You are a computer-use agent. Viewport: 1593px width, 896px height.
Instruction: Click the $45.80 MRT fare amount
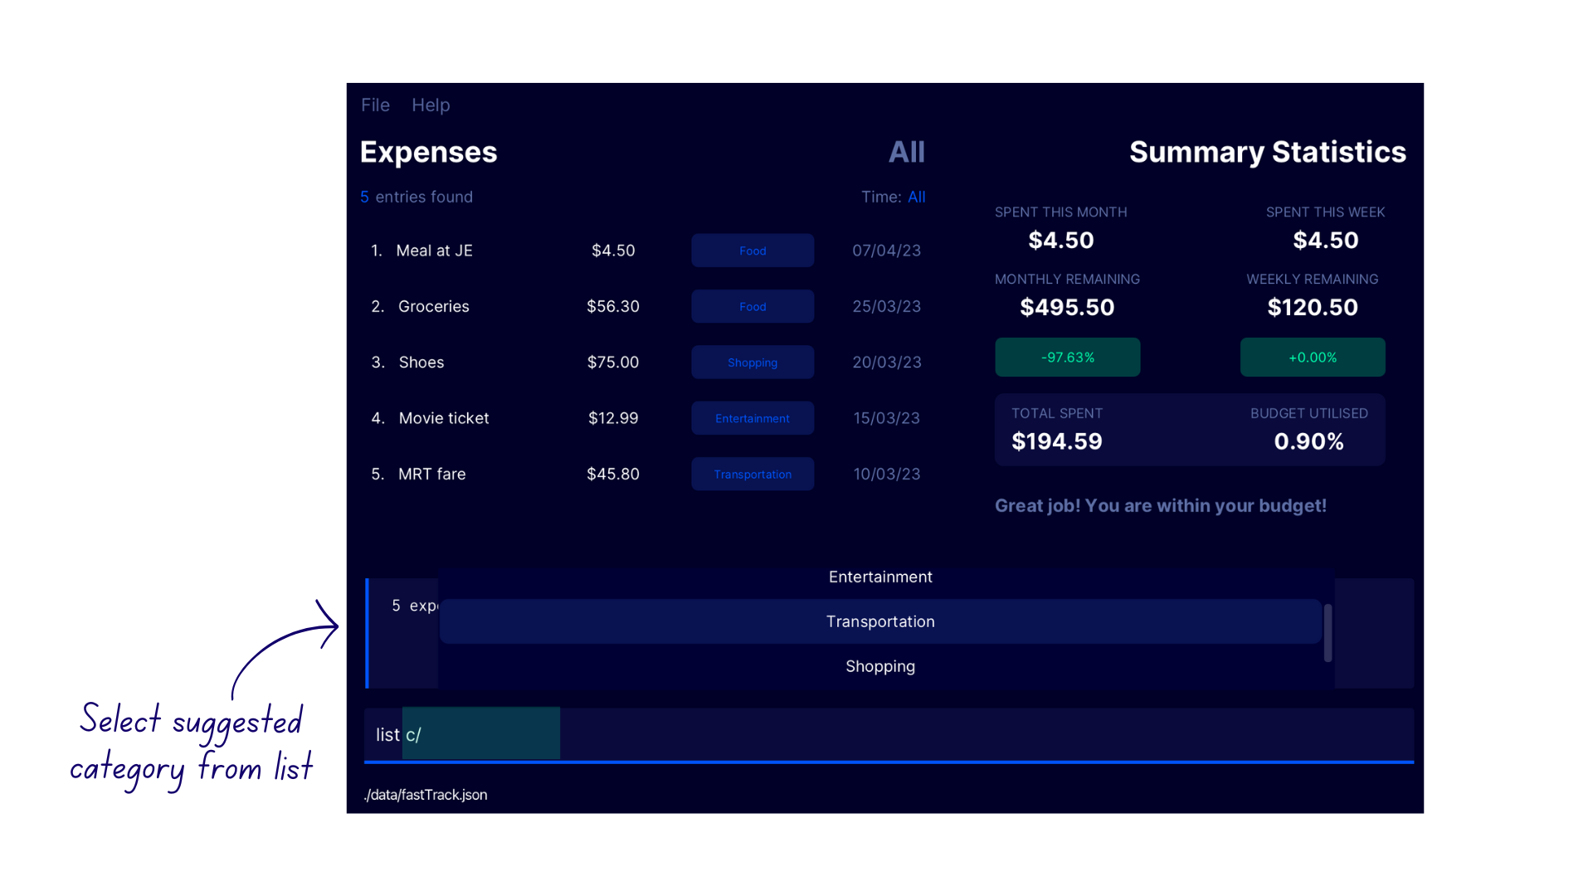[613, 474]
